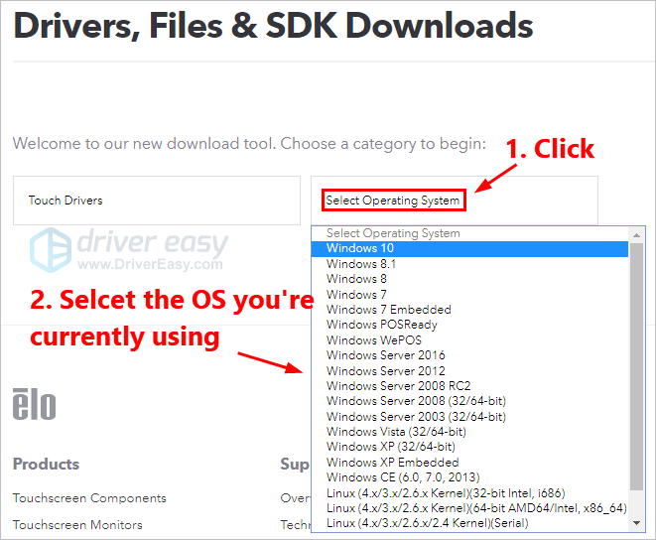Choose Windows Server 2012 option
656x540 pixels.
click(x=385, y=371)
